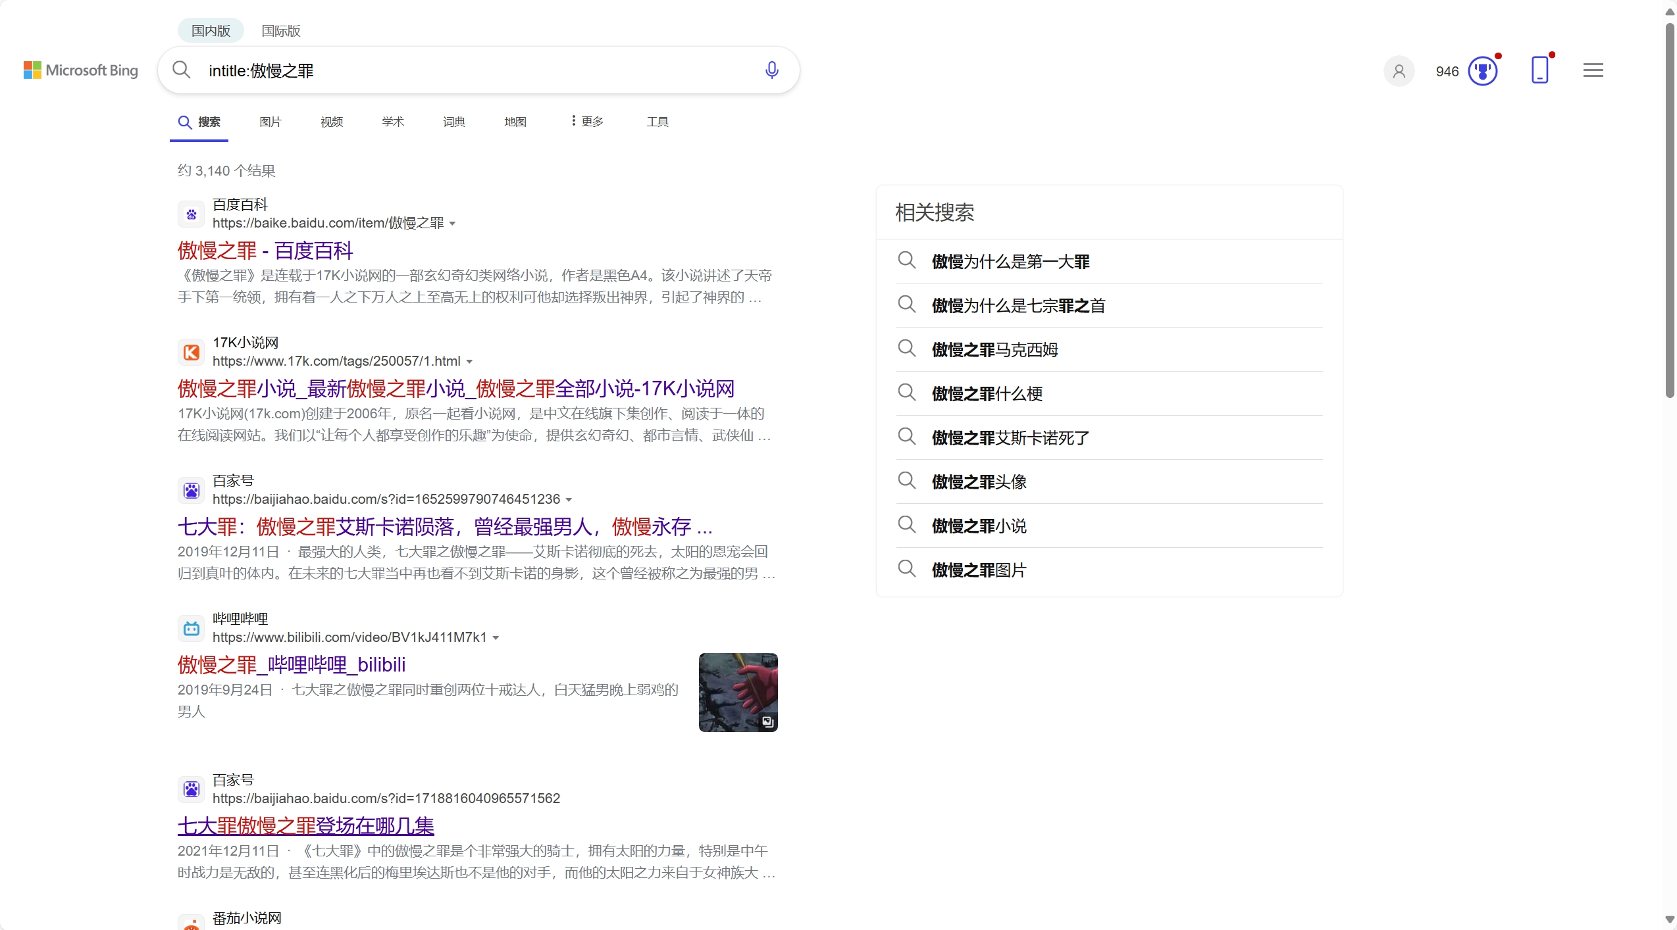Click the https://baike.baidu.com/item/傲慢之罪 URL
The image size is (1677, 930).
tap(328, 224)
